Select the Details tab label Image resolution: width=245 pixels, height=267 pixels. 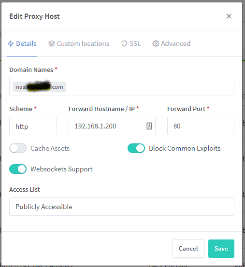[26, 43]
